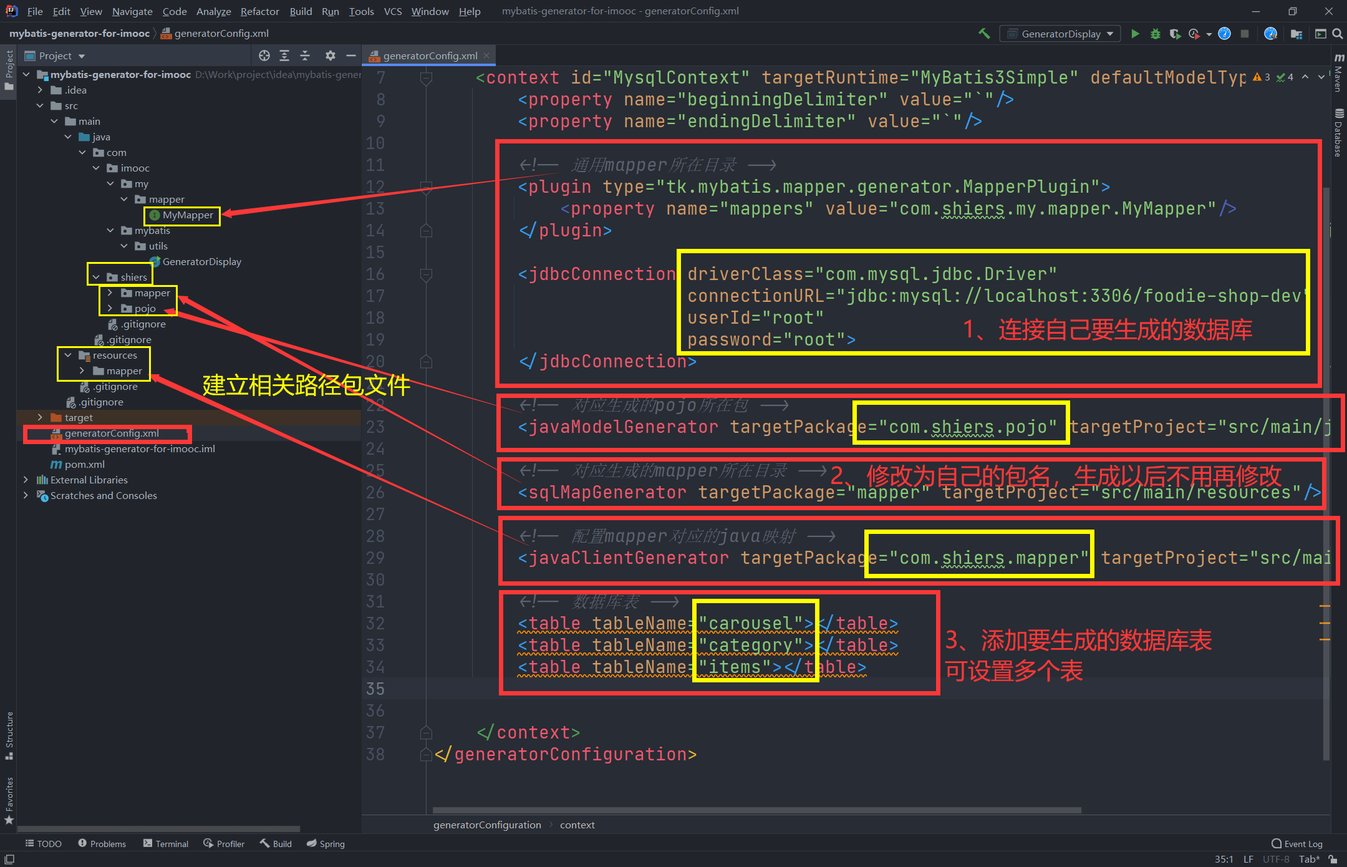Open the Event Log
This screenshot has width=1347, height=867.
click(1297, 843)
